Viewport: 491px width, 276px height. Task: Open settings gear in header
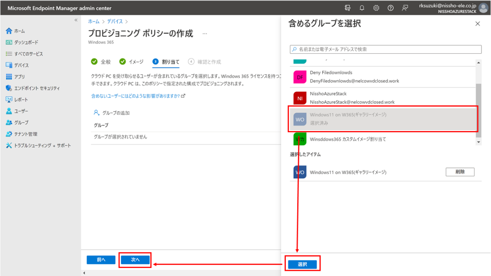click(376, 8)
